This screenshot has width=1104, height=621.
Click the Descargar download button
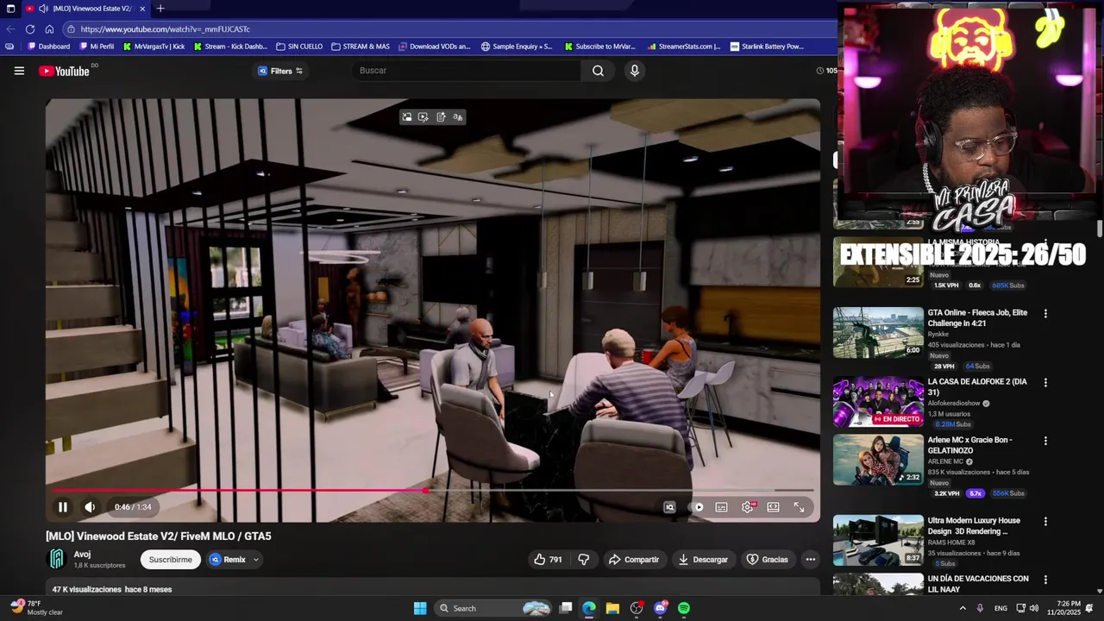click(703, 560)
